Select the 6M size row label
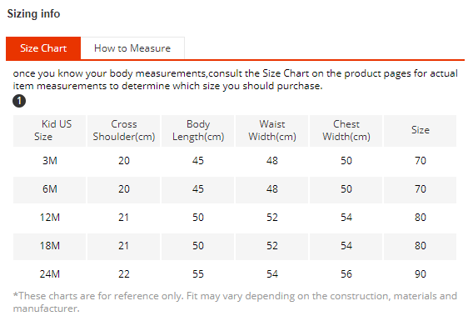The image size is (468, 321). pyautogui.click(x=49, y=189)
